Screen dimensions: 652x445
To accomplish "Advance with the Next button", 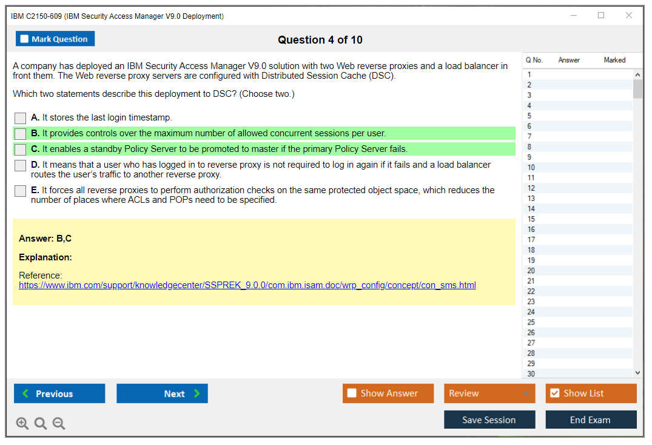I will point(162,394).
